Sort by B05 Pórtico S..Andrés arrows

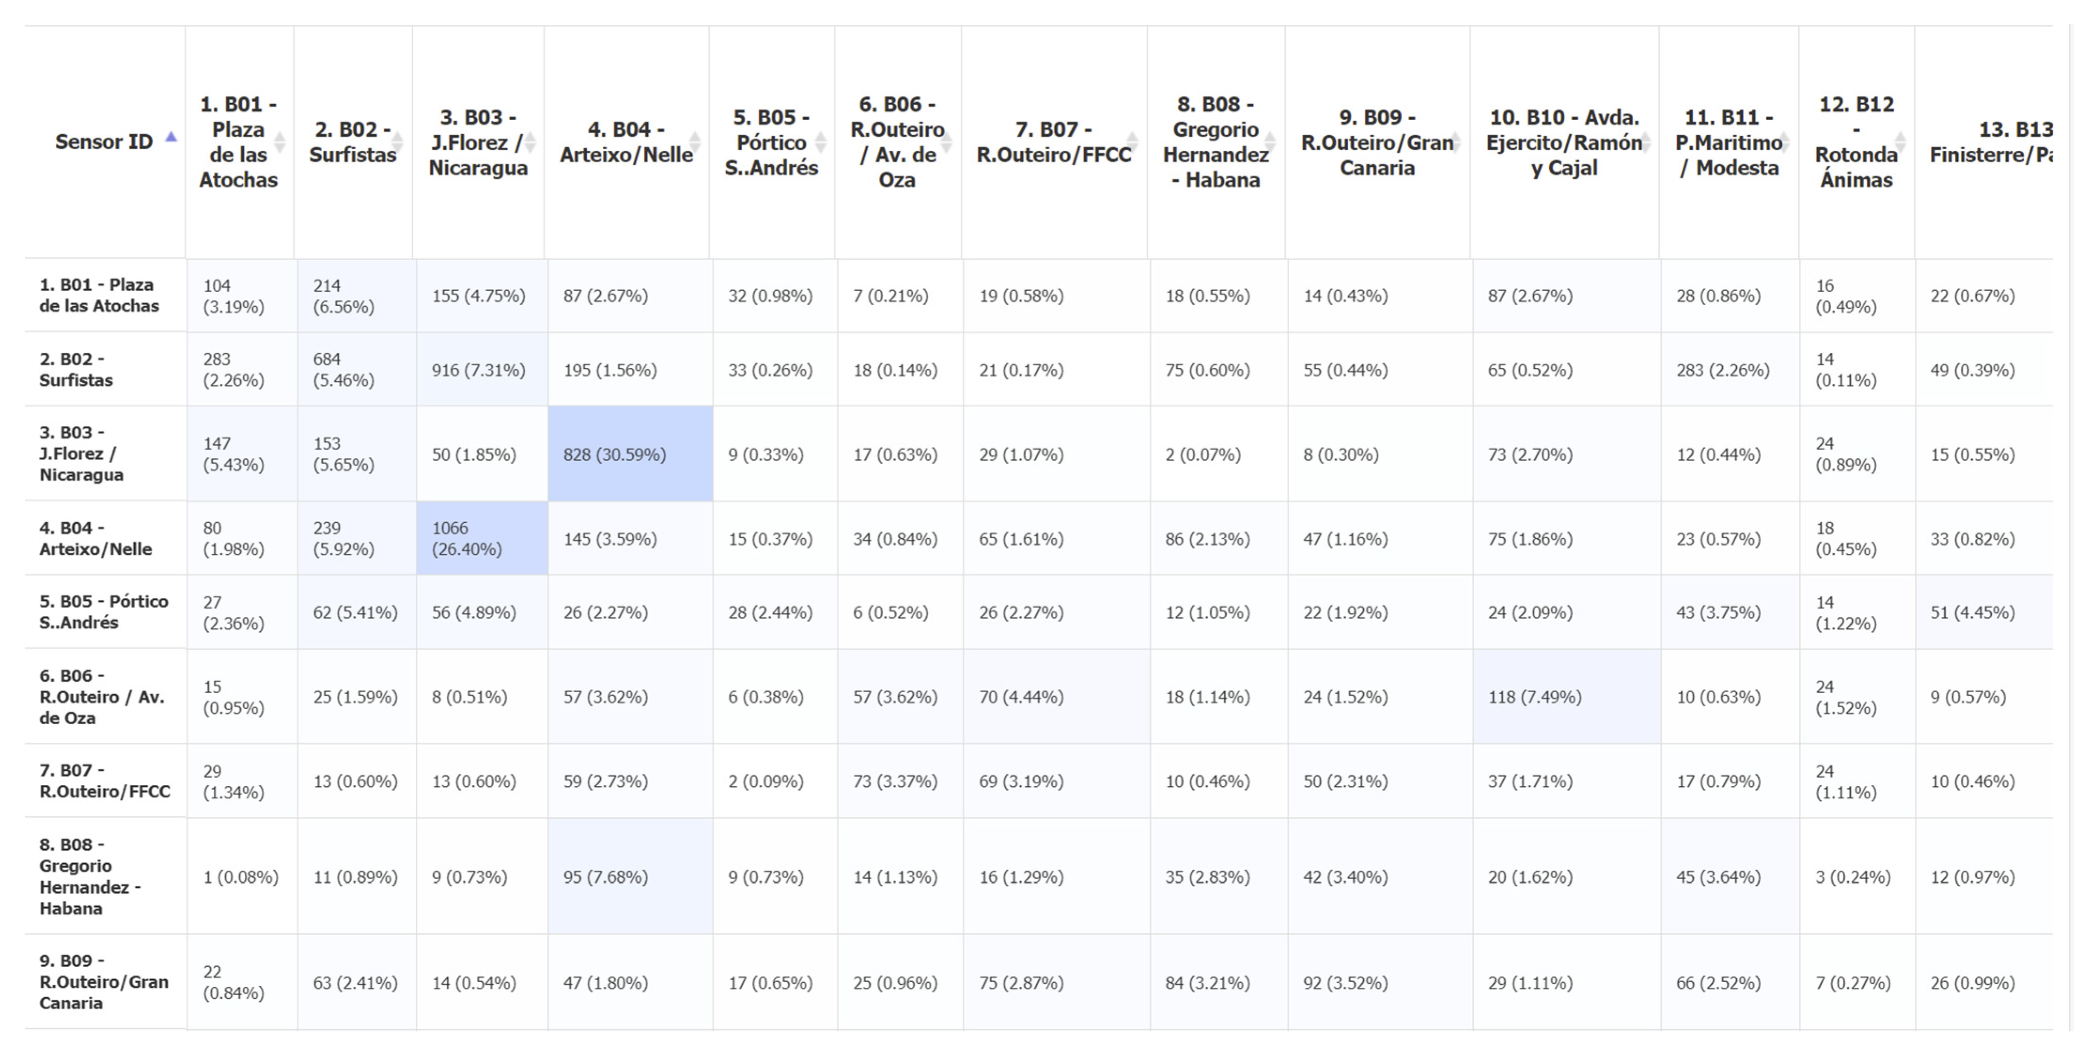point(821,141)
